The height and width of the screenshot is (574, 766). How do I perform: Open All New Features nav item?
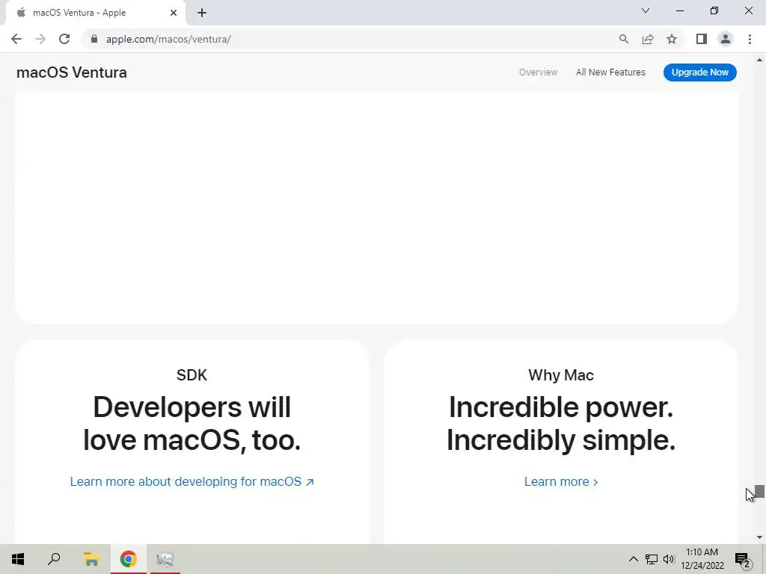(x=610, y=72)
